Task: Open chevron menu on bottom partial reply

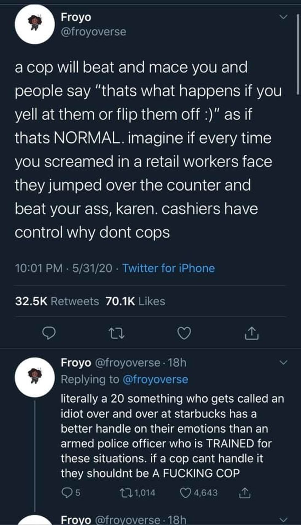Action: [x=283, y=520]
